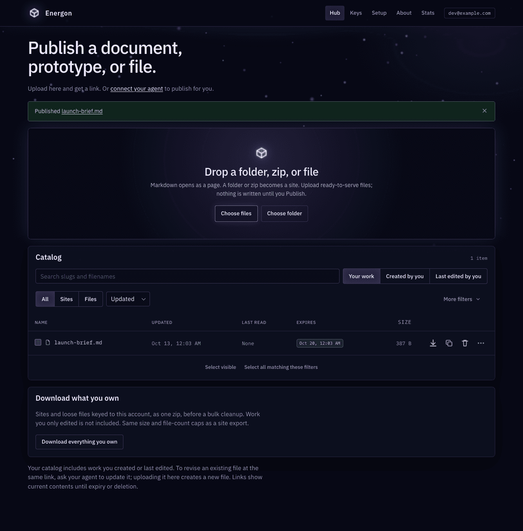Delete launch-brief.md with the trash icon

pyautogui.click(x=465, y=343)
